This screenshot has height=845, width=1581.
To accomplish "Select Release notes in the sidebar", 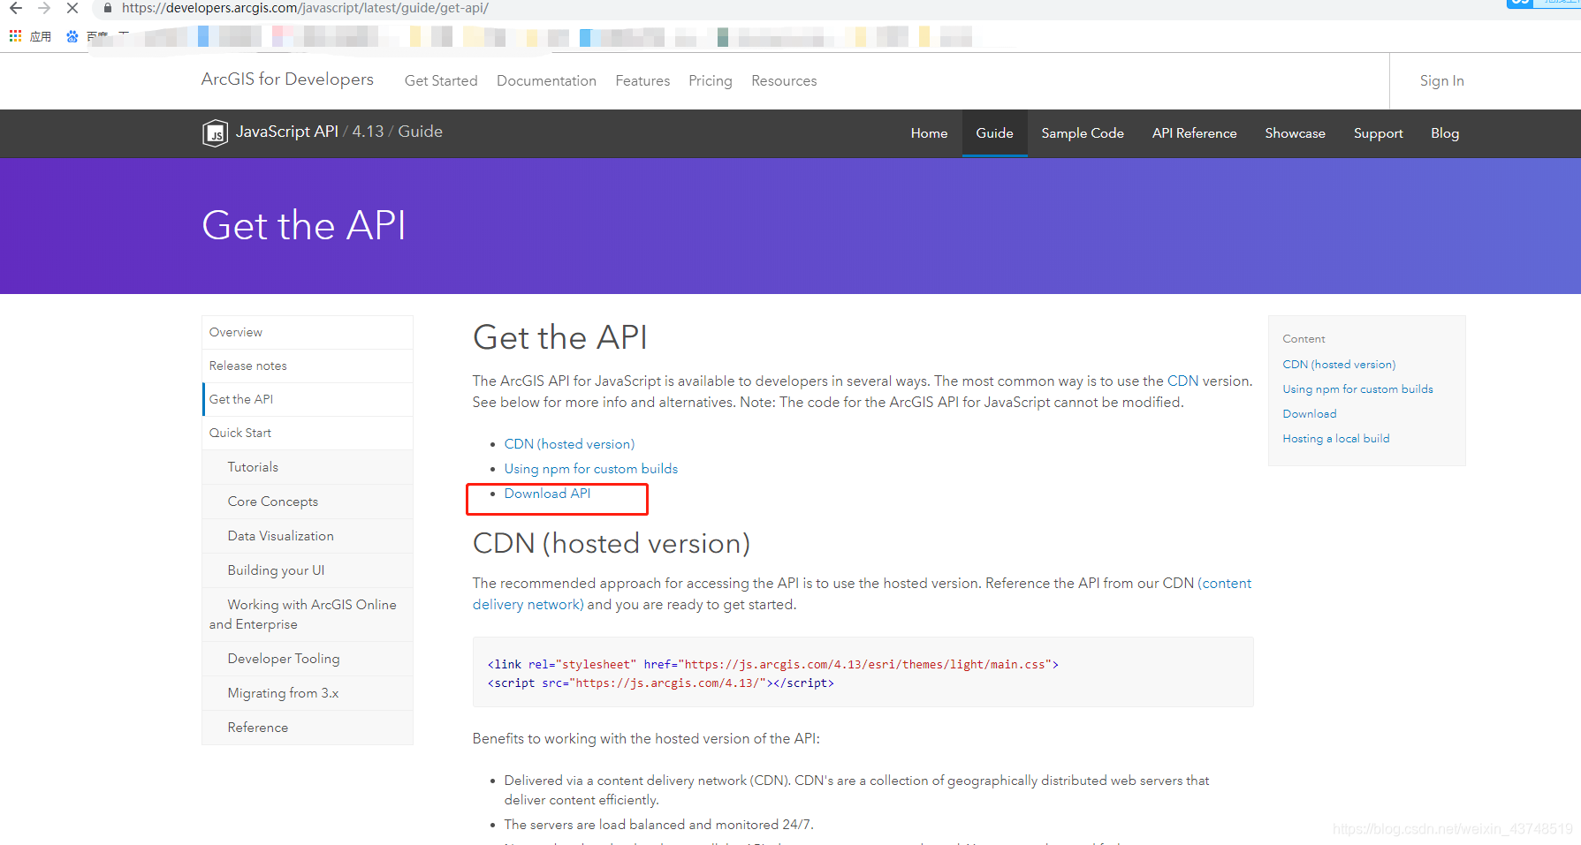I will (x=308, y=366).
